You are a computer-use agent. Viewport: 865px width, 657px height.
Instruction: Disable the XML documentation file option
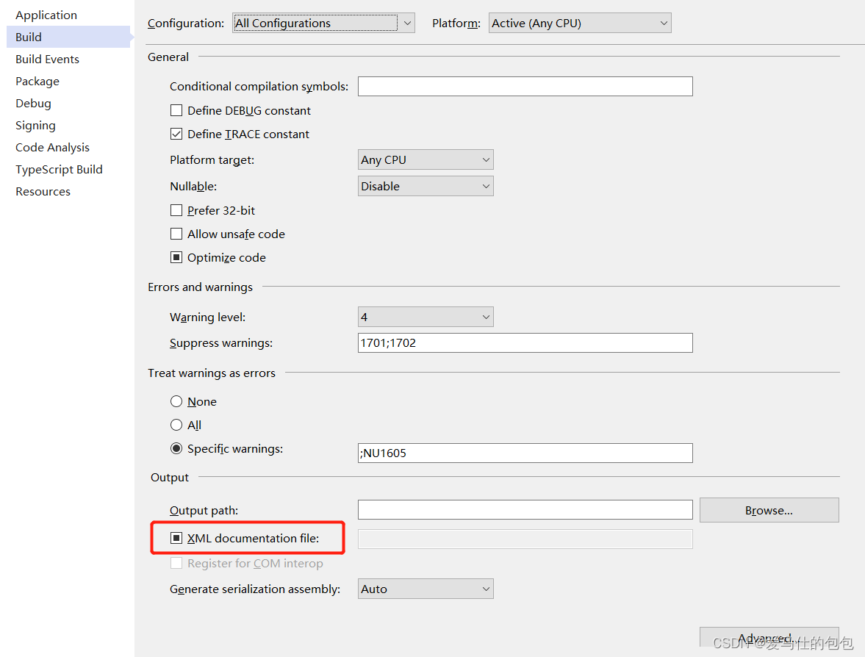pyautogui.click(x=176, y=538)
